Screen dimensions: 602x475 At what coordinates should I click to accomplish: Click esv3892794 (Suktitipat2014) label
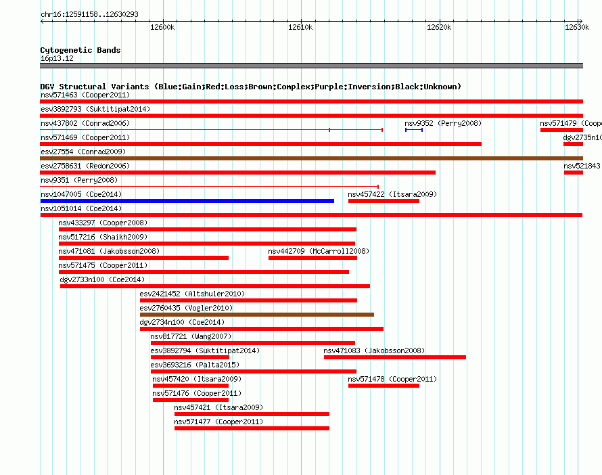click(x=205, y=350)
